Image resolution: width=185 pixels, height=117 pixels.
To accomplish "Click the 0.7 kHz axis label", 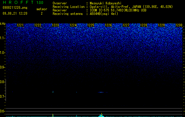I will click(2, 97).
